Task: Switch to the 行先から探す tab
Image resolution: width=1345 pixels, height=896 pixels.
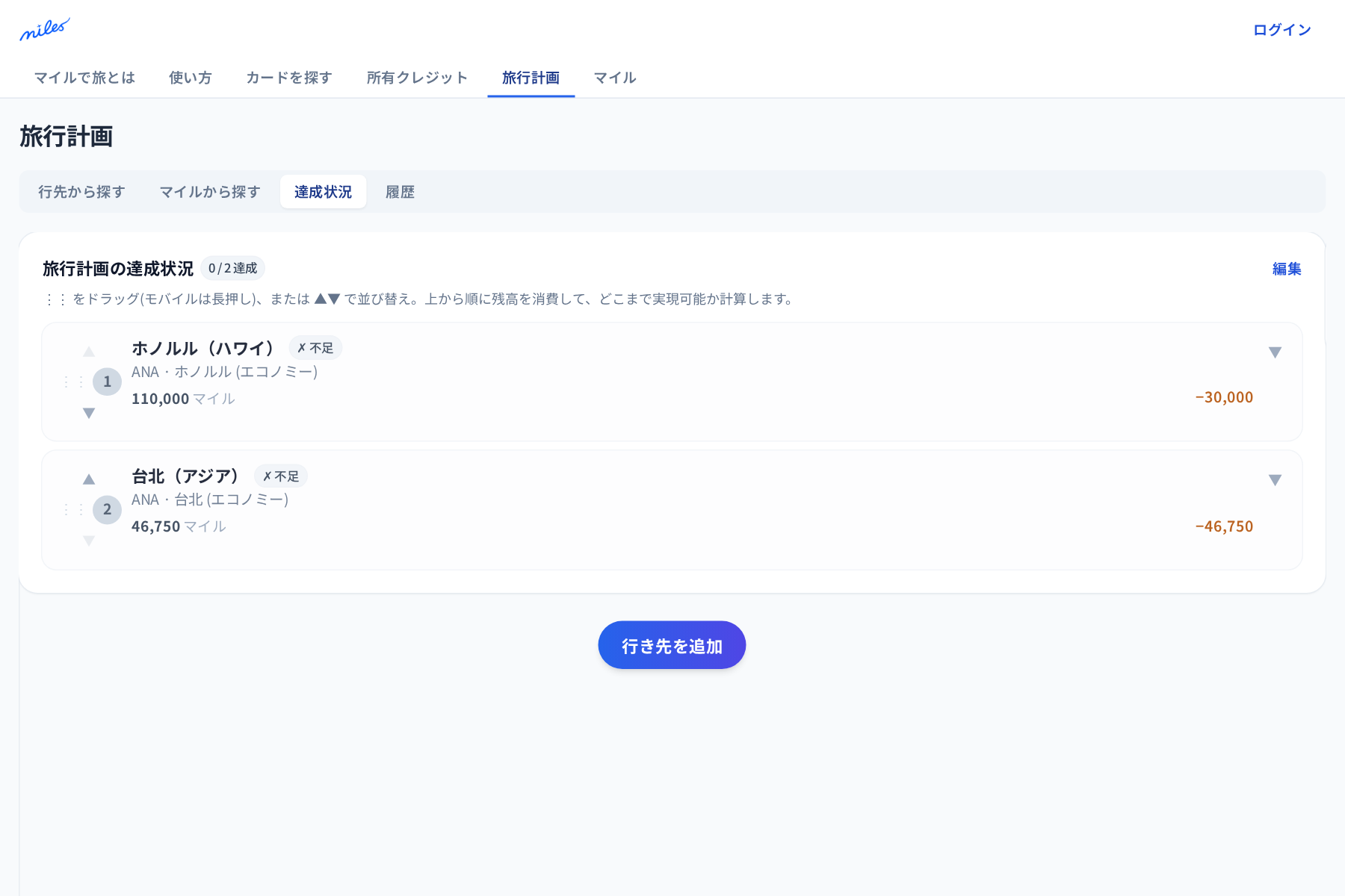Action: pos(81,192)
